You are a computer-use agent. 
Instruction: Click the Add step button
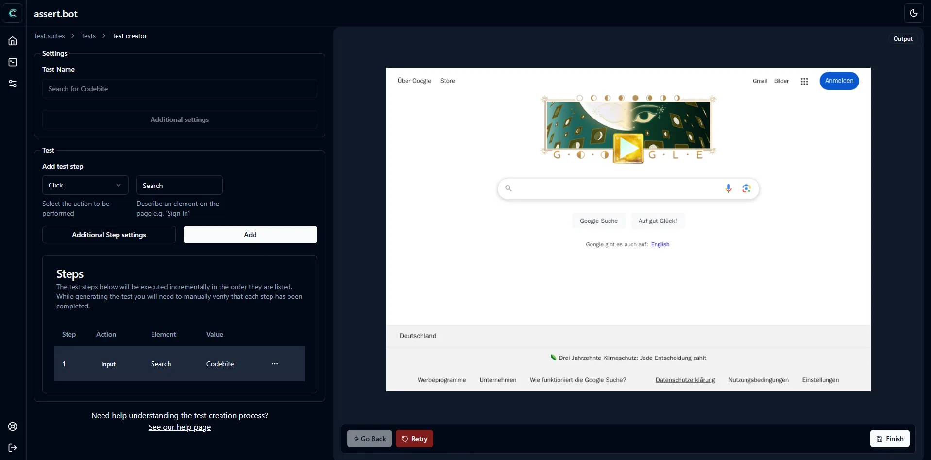coord(250,235)
